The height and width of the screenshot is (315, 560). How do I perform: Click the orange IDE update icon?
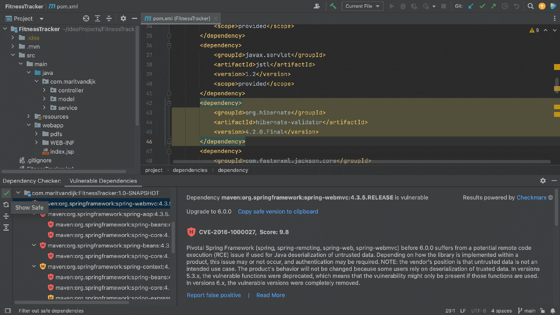click(542, 6)
